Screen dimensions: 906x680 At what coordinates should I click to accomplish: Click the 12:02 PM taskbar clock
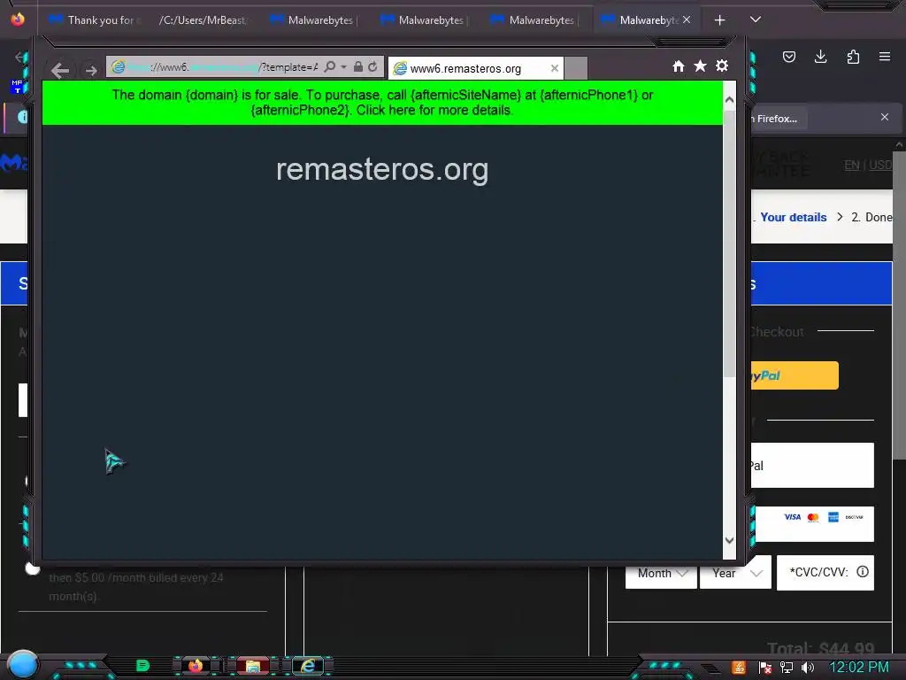point(859,668)
